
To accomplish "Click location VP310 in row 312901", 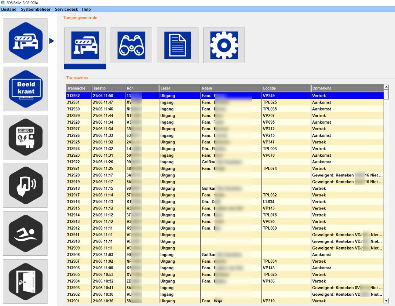I will click(x=269, y=301).
